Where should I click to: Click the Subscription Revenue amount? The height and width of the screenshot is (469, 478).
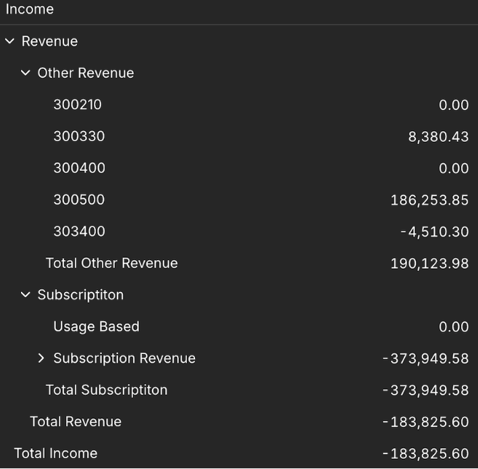point(425,358)
